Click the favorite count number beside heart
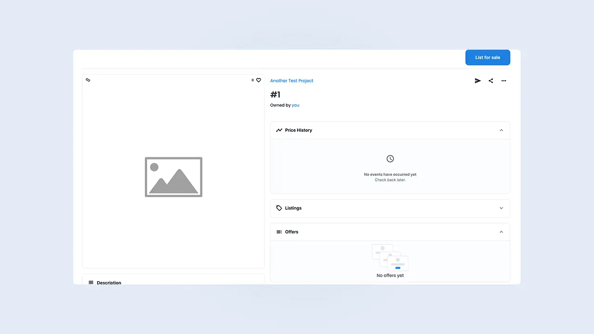 coord(253,80)
